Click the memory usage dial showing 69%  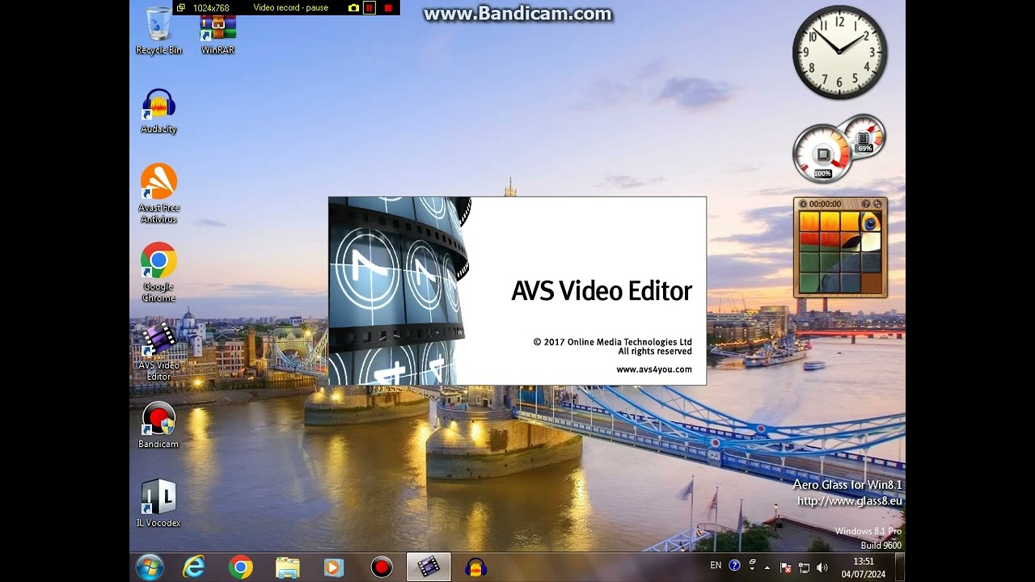[x=864, y=137]
